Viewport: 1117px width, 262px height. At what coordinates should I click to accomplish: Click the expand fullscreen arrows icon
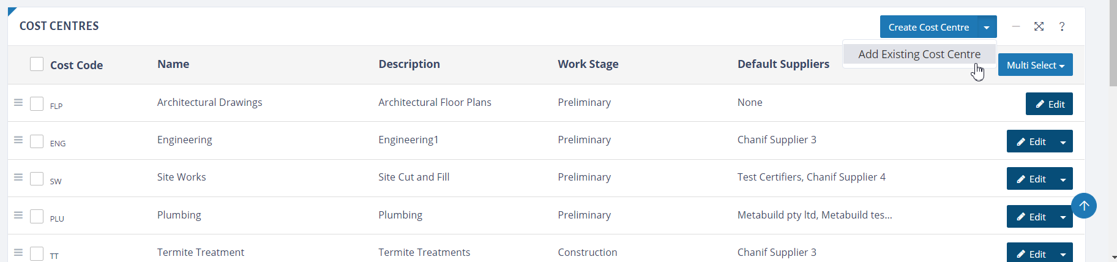coord(1039,26)
